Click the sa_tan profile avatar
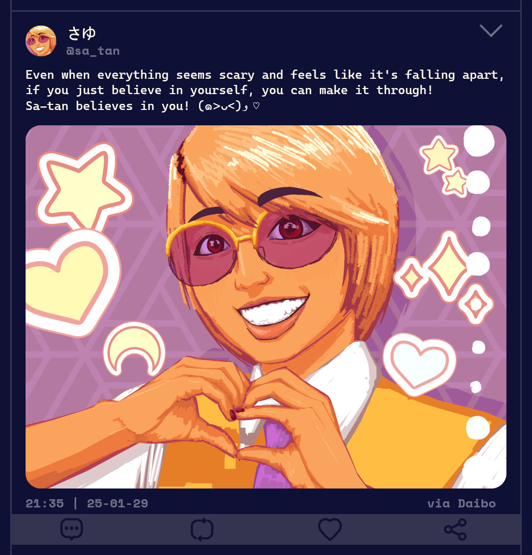Viewport: 532px width, 555px height. pos(41,41)
